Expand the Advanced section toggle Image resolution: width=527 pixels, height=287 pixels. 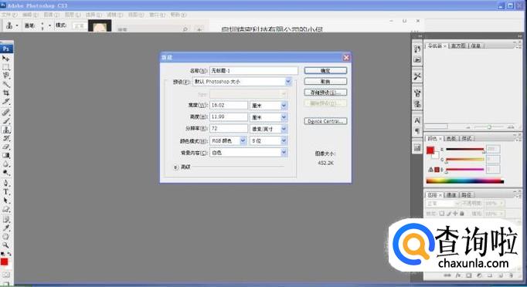(x=175, y=167)
